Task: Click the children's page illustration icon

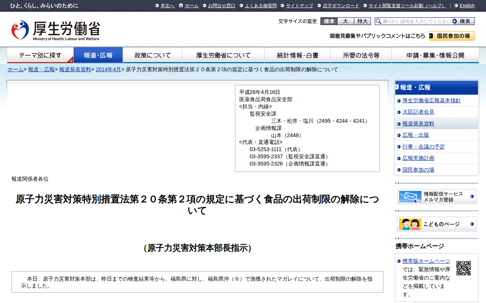Action: coord(410,224)
